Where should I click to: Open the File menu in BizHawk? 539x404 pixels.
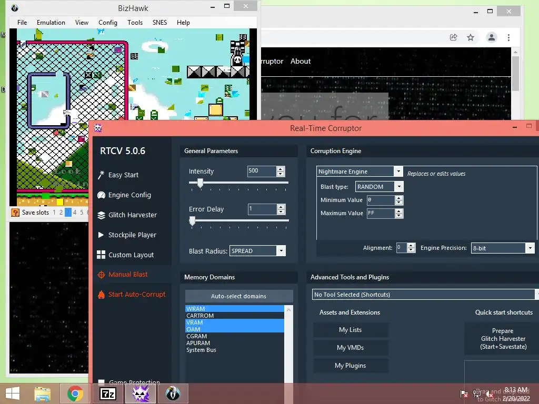[x=22, y=22]
